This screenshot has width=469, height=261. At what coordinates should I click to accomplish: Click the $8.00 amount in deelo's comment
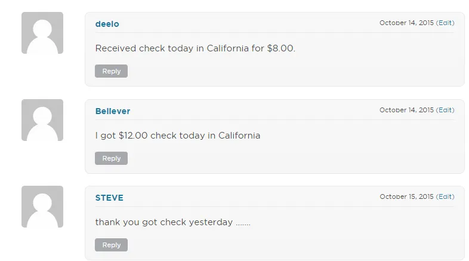click(280, 48)
